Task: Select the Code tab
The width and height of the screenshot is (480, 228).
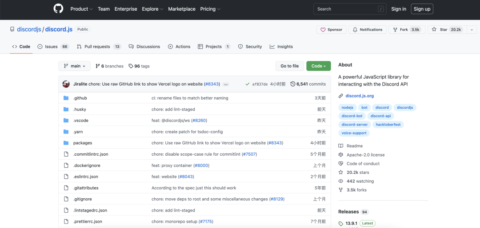Action: pyautogui.click(x=21, y=47)
